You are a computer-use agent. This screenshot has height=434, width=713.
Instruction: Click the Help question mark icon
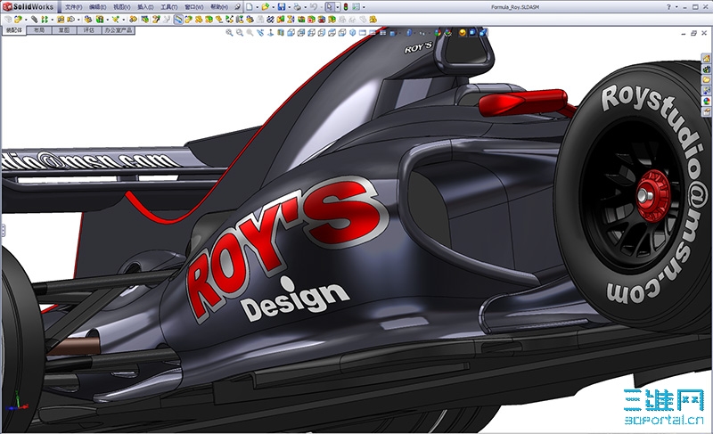[x=668, y=7]
